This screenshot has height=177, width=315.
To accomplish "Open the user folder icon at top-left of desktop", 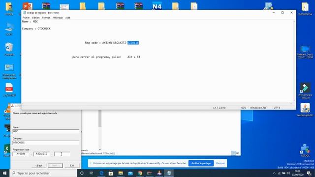I will pos(9,9).
